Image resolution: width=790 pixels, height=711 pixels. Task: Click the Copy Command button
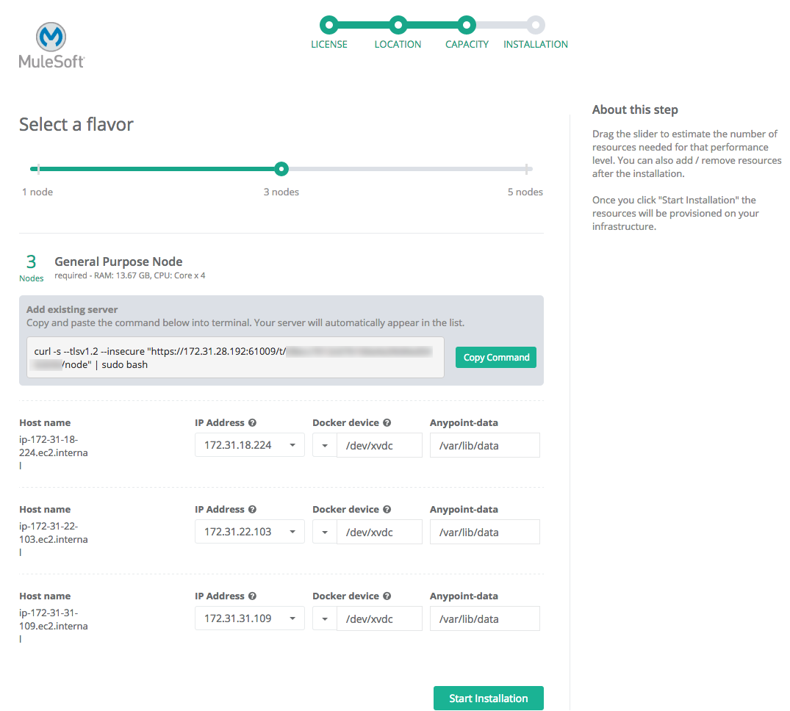(496, 358)
